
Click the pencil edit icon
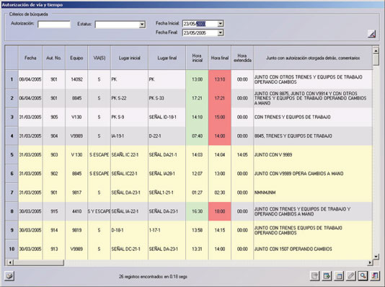pyautogui.click(x=351, y=276)
